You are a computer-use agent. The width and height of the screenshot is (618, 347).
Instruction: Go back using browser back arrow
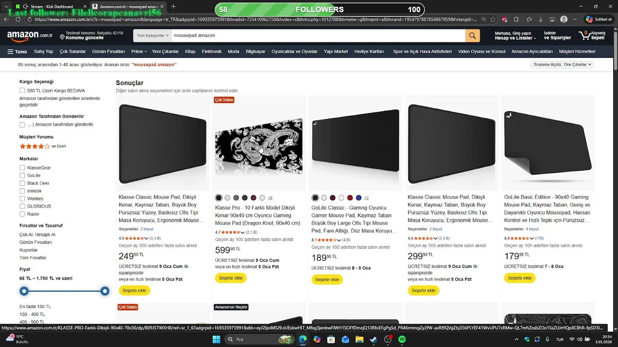(6, 19)
